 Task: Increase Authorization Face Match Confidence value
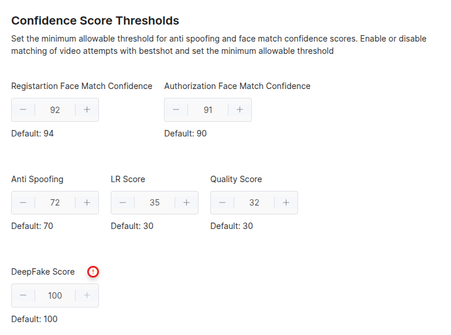(x=240, y=110)
